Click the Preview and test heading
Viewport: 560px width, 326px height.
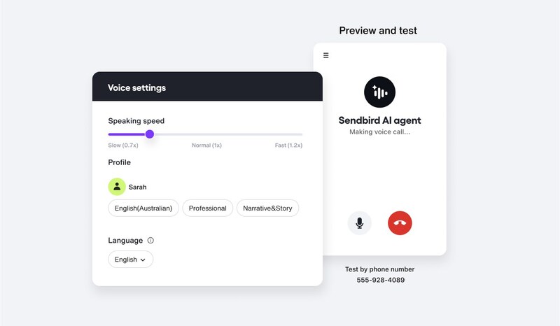coord(378,31)
